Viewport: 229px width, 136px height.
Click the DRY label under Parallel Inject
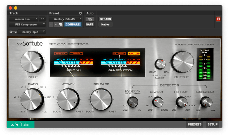click(167, 72)
